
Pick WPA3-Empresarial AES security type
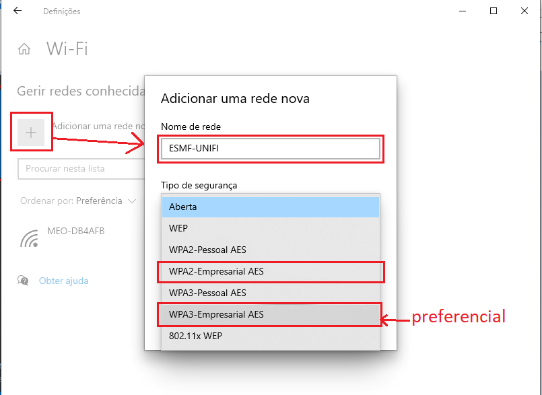coord(271,314)
